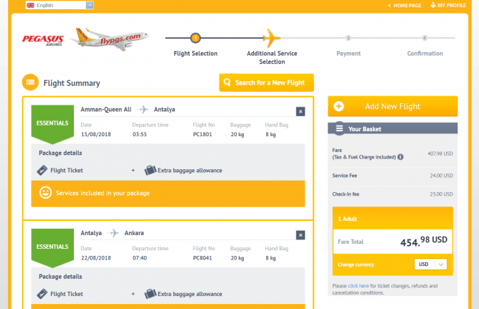Image resolution: width=479 pixels, height=309 pixels.
Task: Click the smiley services included icon
Action: point(45,193)
